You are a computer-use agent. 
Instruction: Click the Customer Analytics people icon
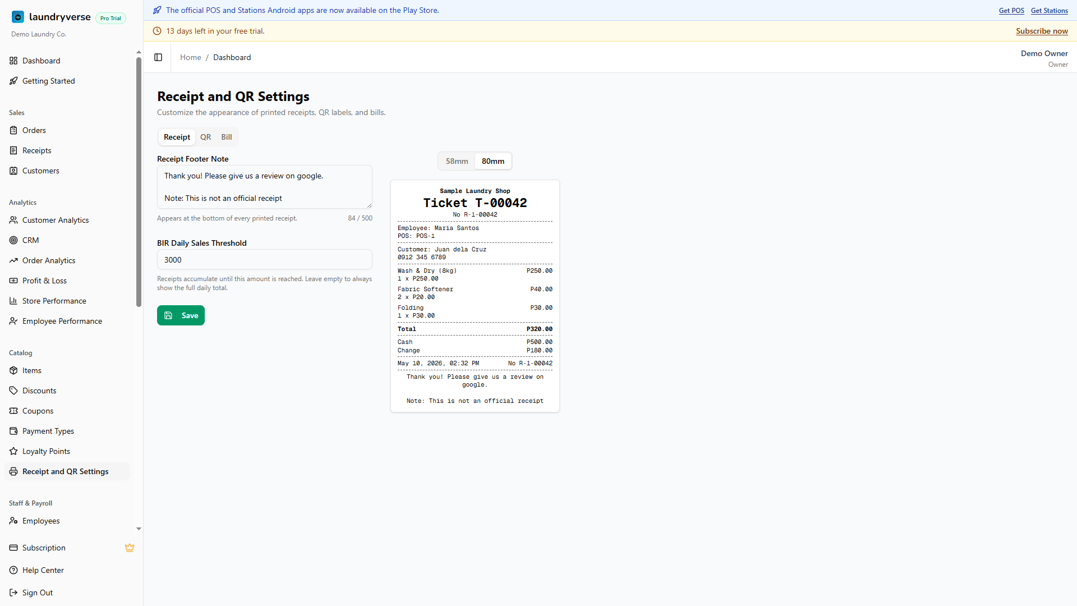coord(13,220)
